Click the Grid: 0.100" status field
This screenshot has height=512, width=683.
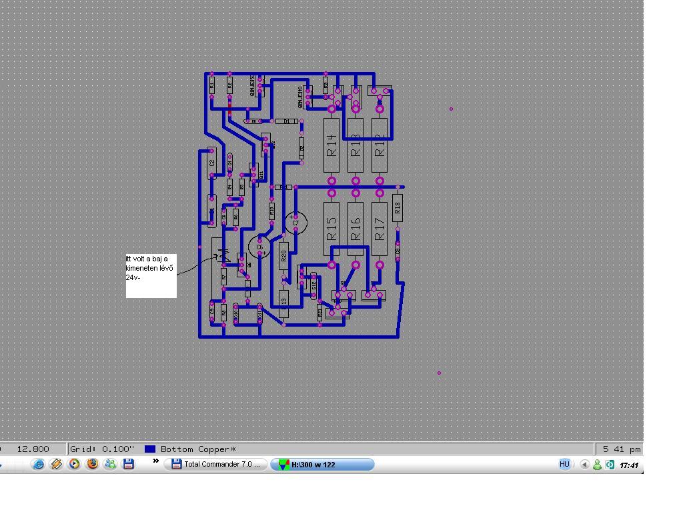[102, 449]
